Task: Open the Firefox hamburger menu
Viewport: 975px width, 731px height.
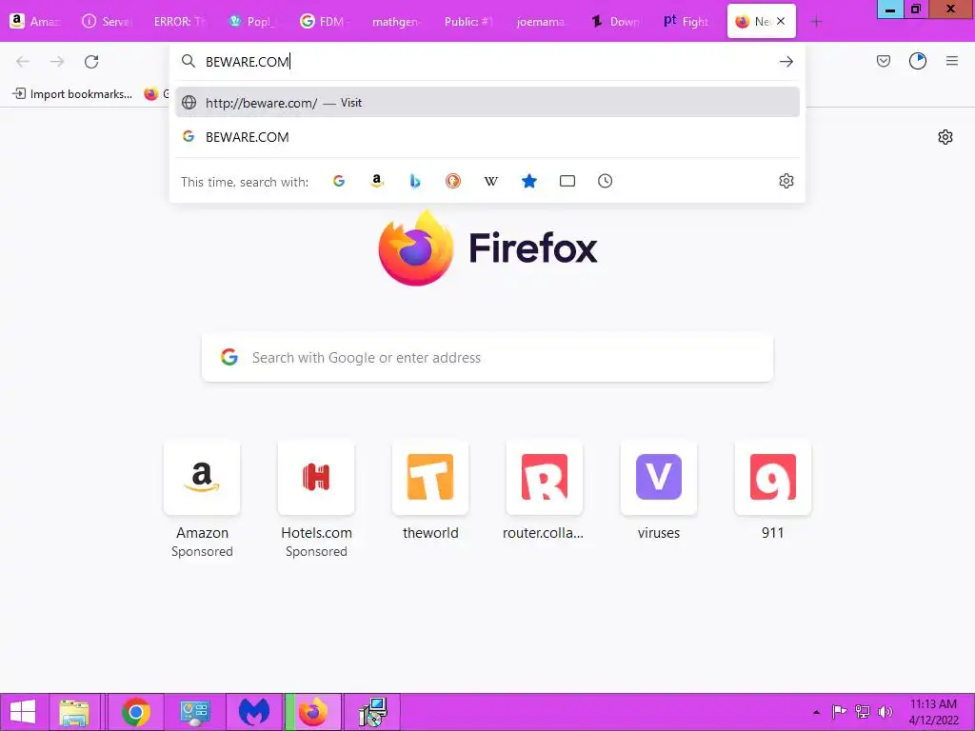Action: 952,61
